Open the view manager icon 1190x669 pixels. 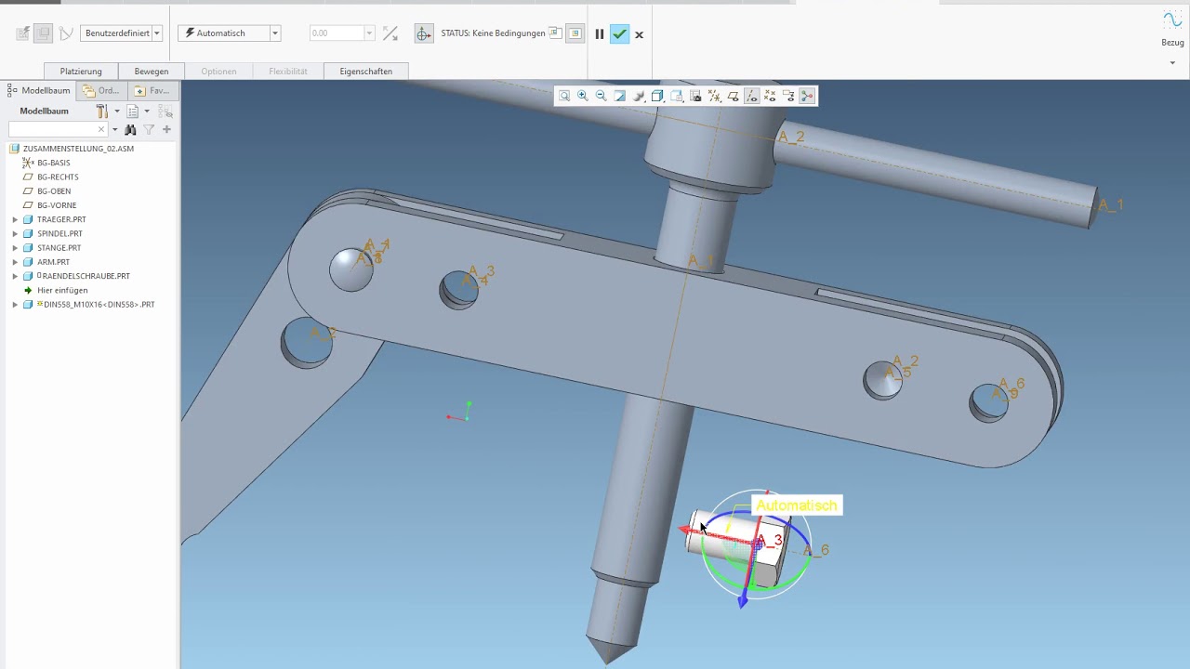click(677, 96)
